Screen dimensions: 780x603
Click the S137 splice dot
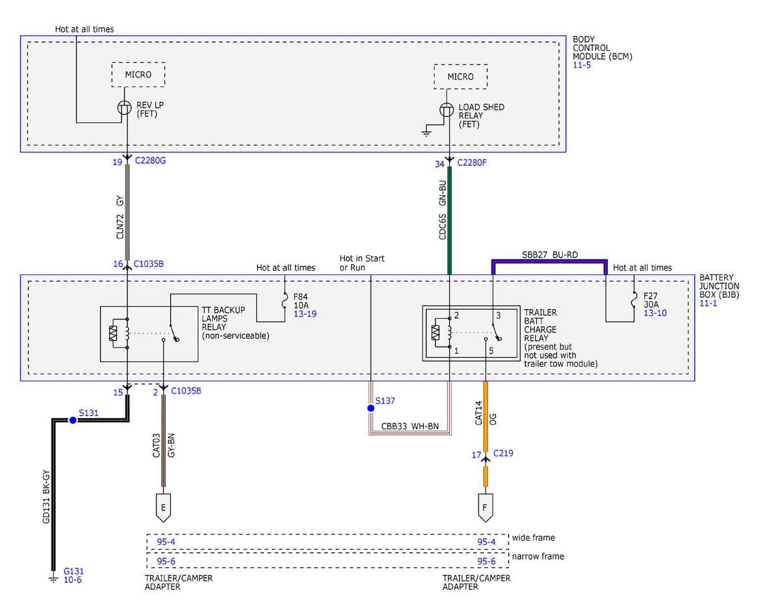[x=370, y=409]
